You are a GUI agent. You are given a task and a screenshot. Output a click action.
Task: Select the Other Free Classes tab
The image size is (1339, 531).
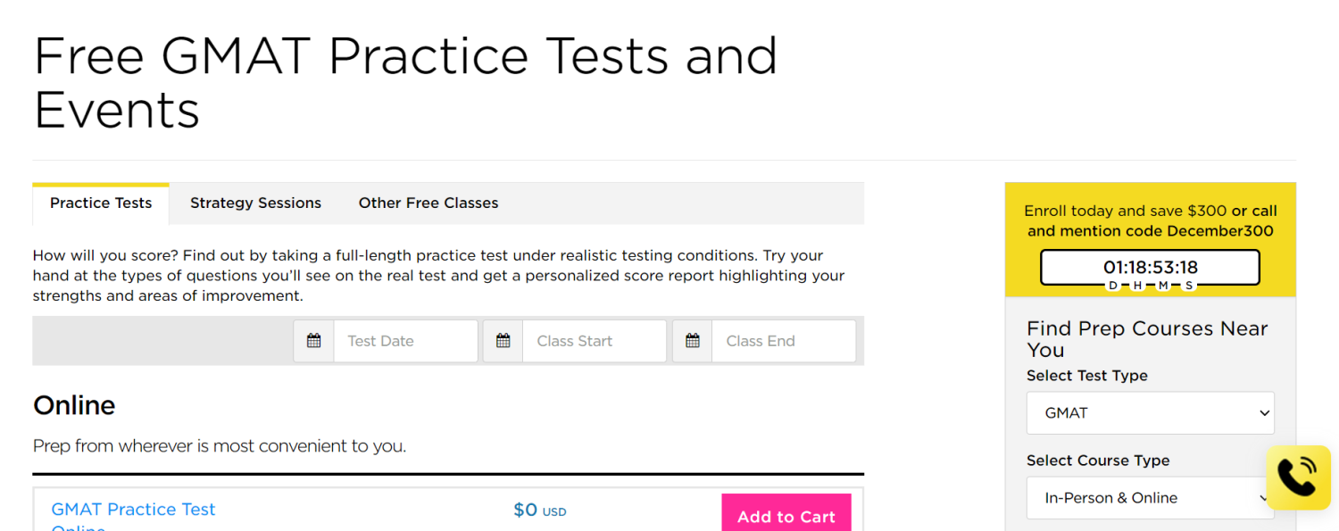(x=428, y=203)
